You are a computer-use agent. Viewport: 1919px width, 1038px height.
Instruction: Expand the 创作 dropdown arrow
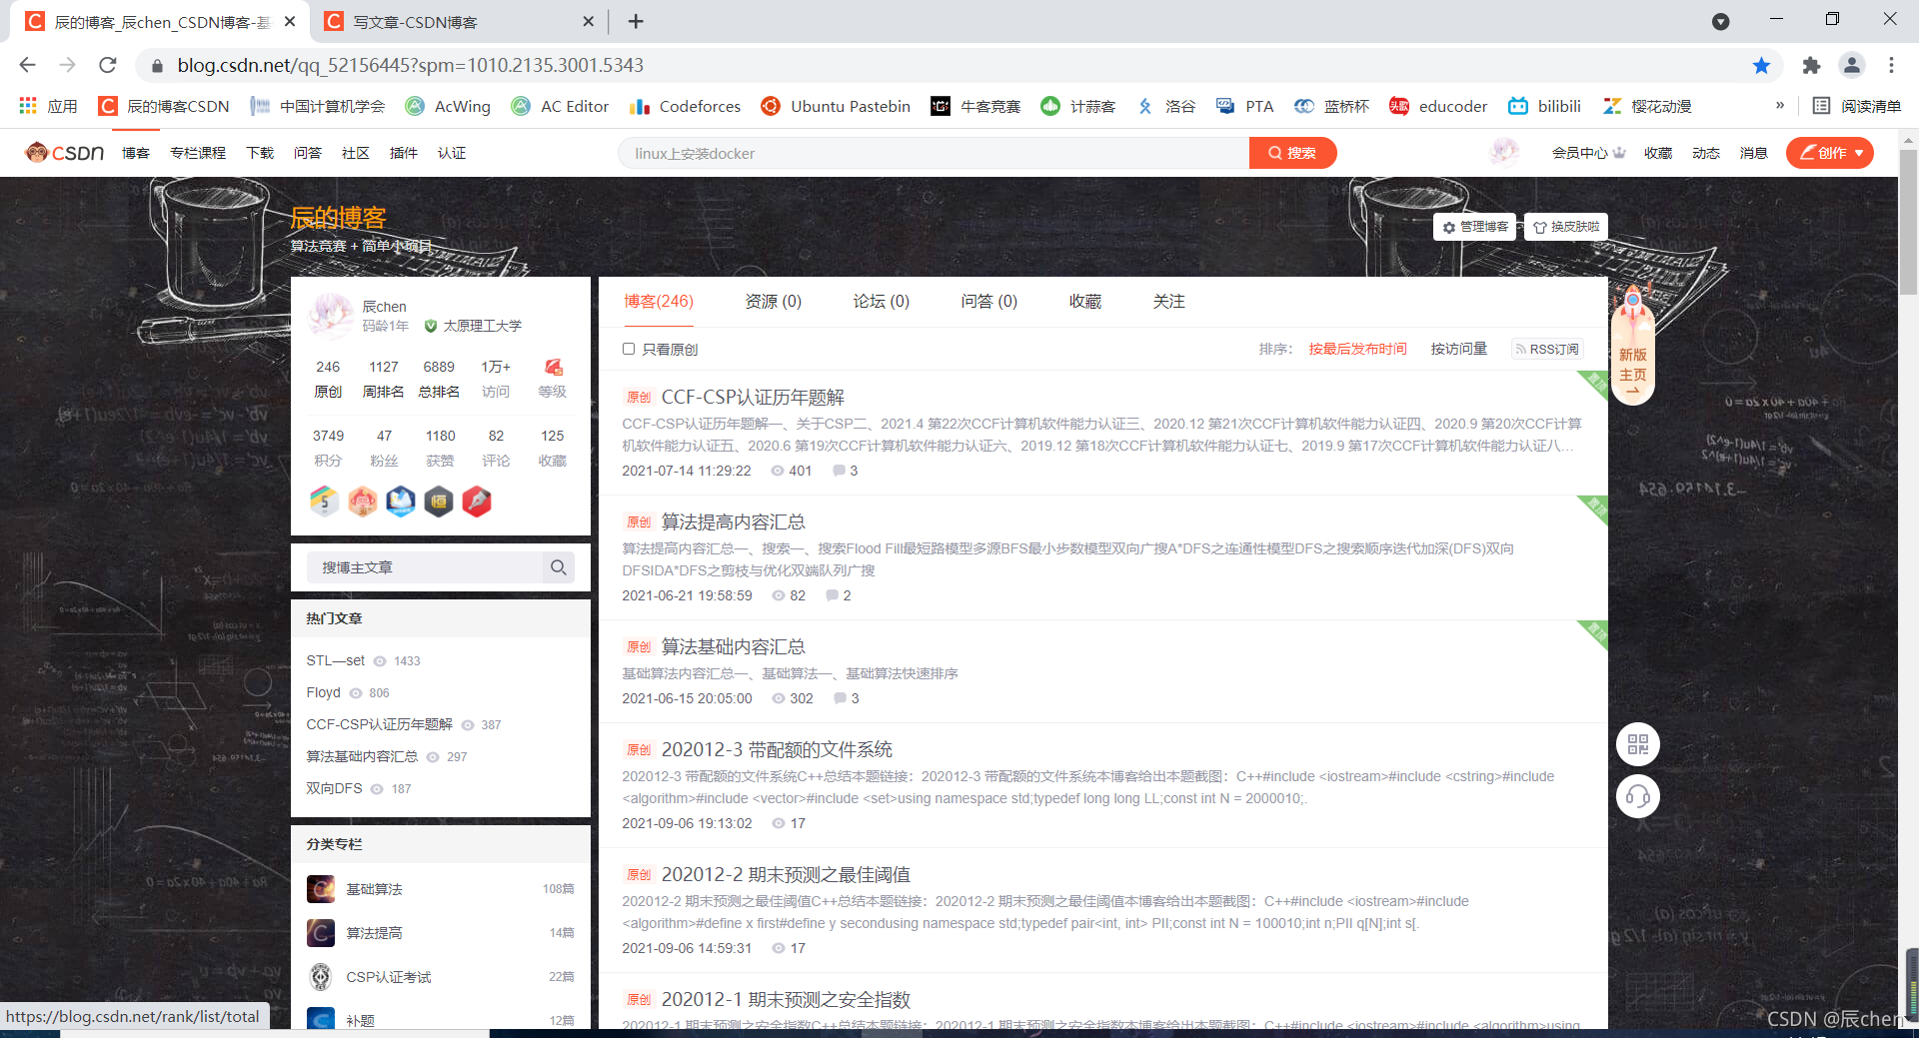tap(1859, 153)
